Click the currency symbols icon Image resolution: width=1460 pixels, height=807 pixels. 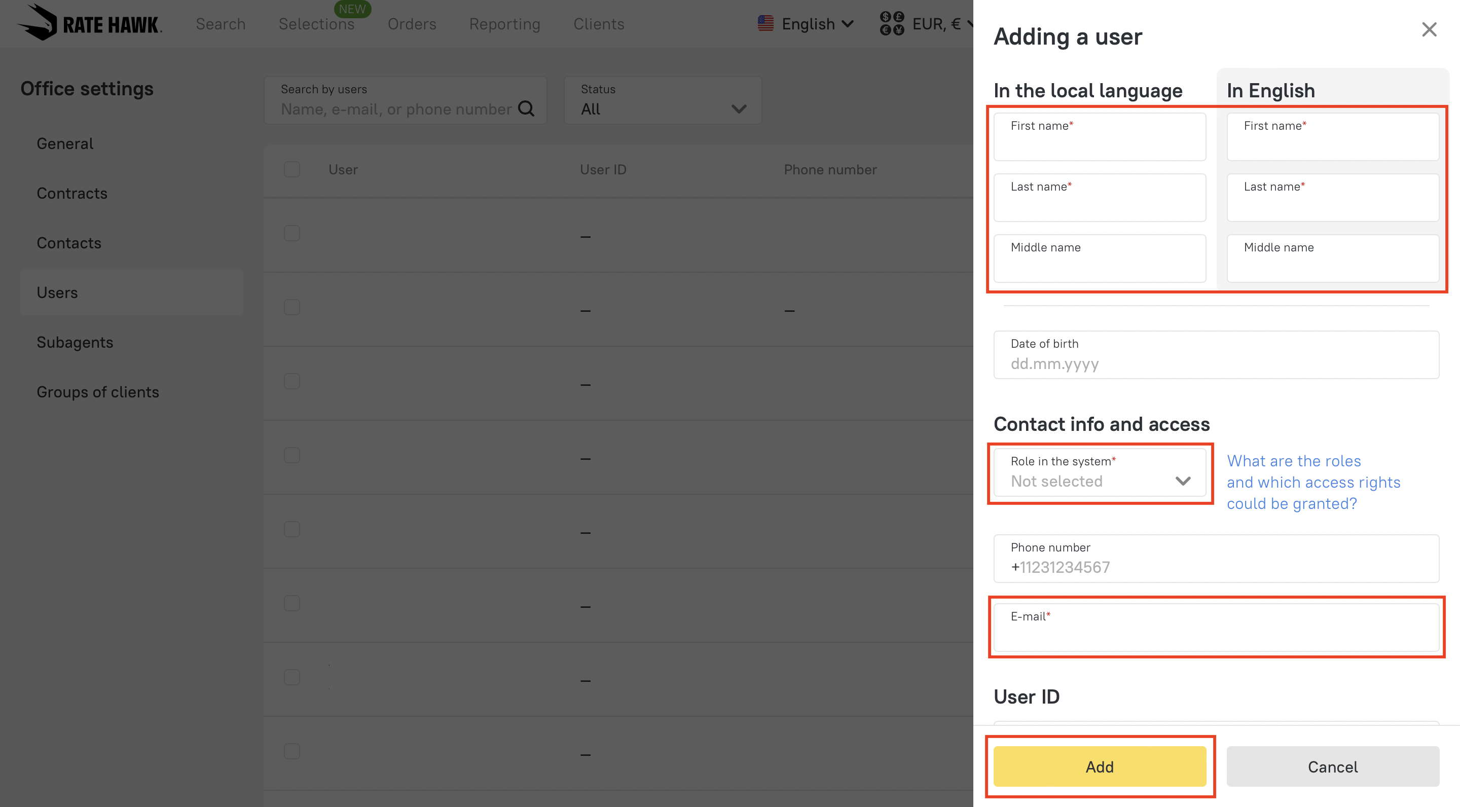[x=892, y=23]
